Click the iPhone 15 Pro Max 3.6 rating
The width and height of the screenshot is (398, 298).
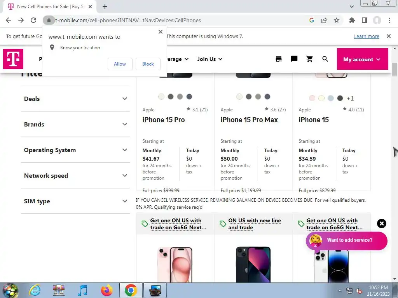pos(275,109)
